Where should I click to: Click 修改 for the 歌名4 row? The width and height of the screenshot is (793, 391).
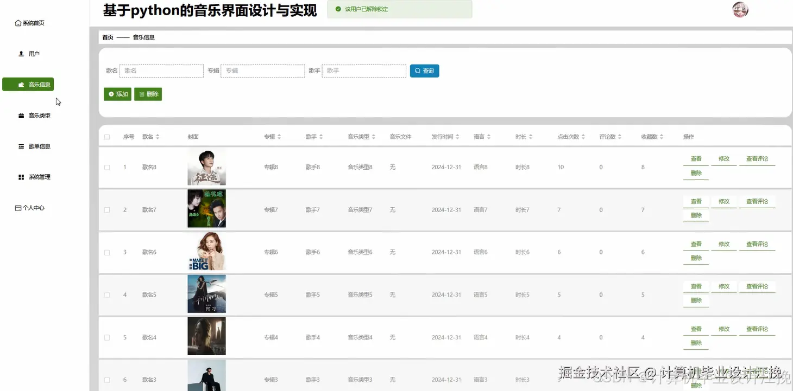click(x=723, y=329)
